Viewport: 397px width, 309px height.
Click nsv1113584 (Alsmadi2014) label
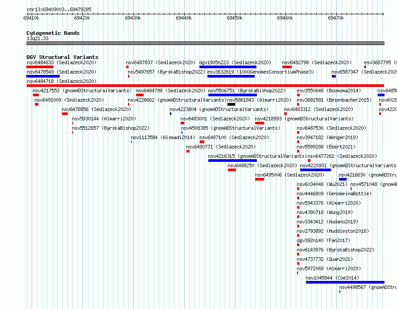point(163,137)
